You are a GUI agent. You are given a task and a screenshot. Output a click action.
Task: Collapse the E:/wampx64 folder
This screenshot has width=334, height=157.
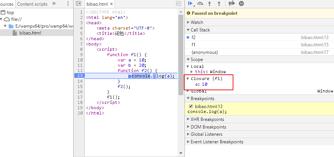coord(5,26)
